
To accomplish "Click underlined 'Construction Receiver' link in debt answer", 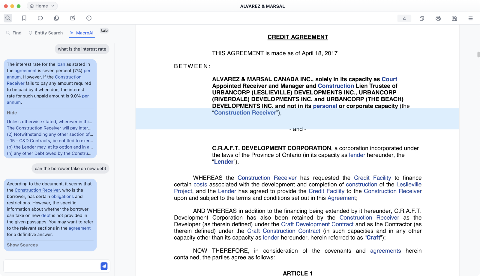I will click(x=37, y=190).
